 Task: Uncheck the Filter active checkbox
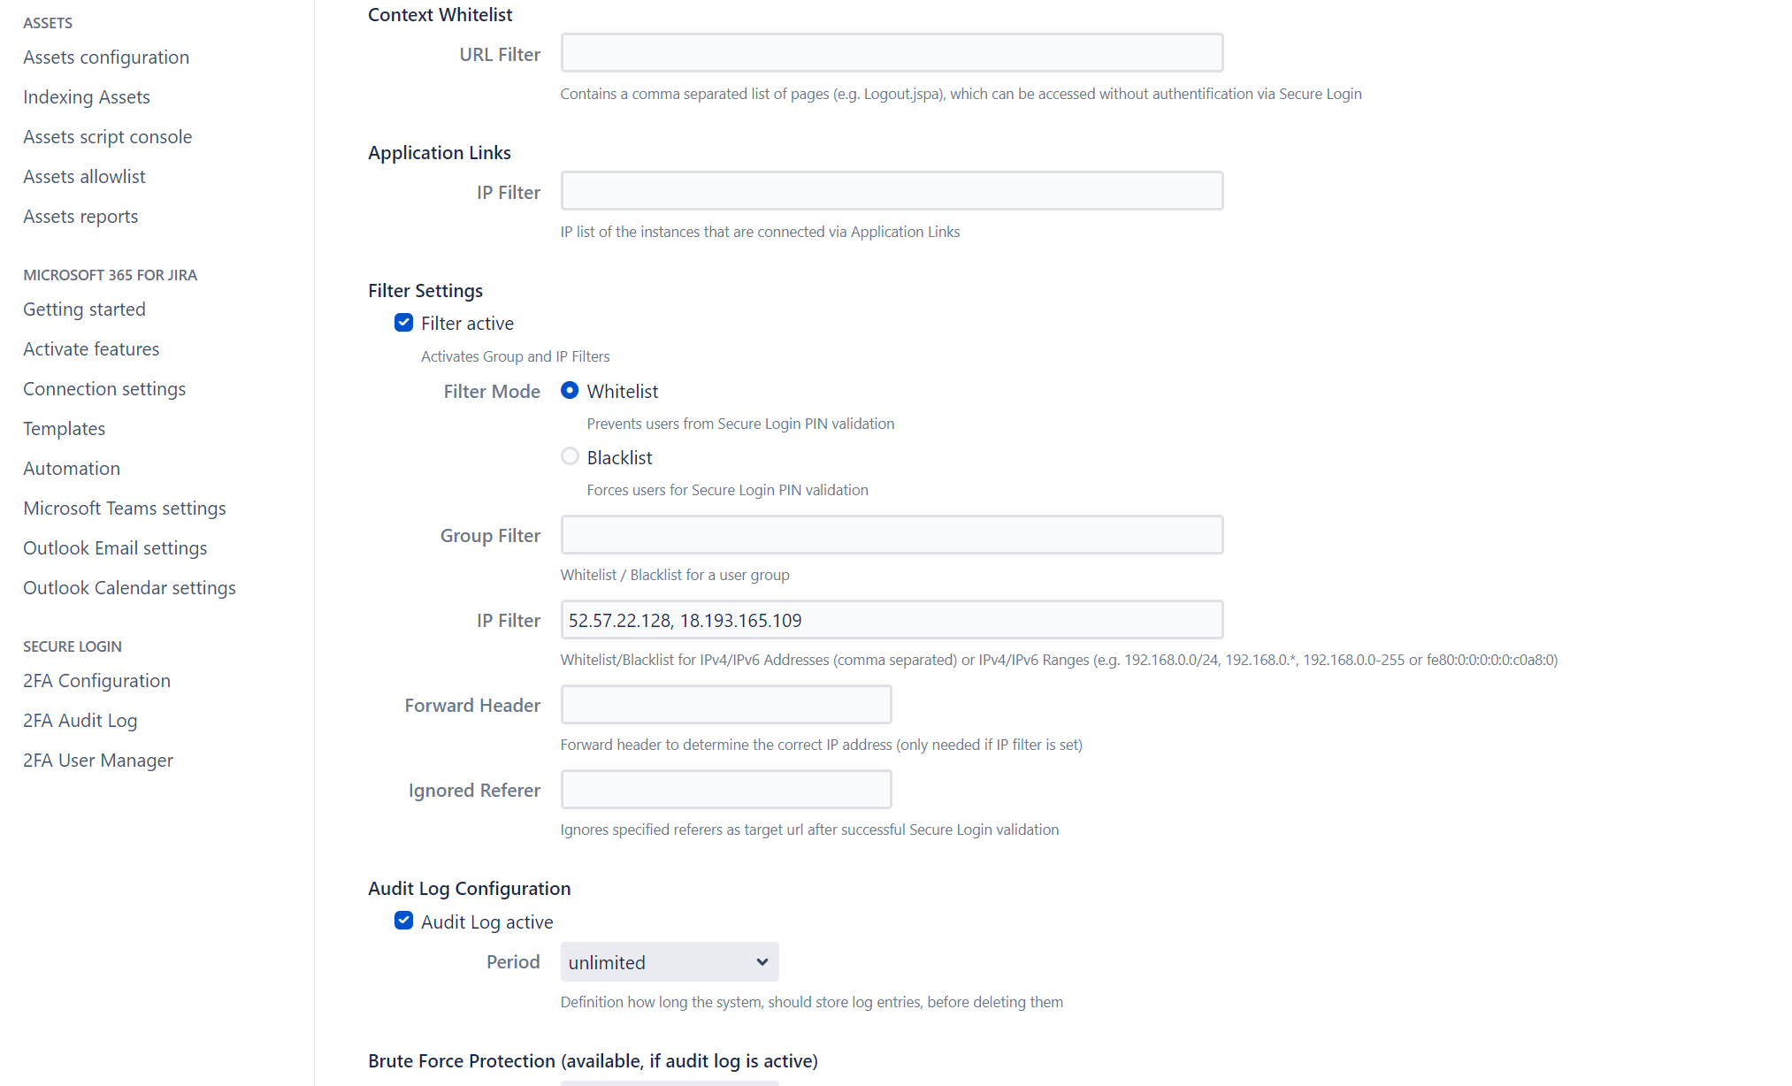403,323
